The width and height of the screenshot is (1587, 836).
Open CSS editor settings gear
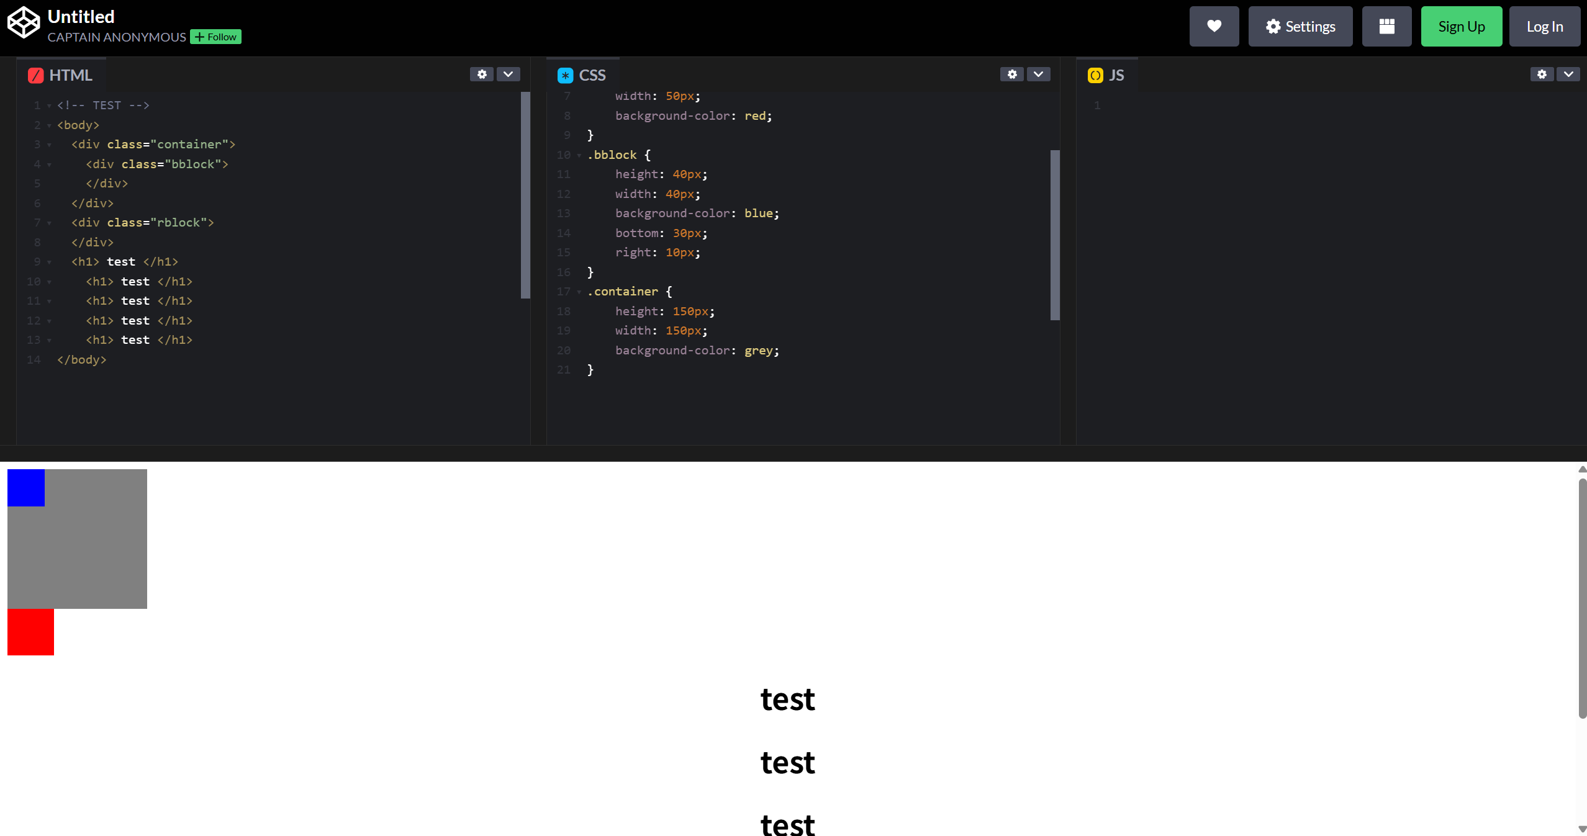pyautogui.click(x=1012, y=74)
